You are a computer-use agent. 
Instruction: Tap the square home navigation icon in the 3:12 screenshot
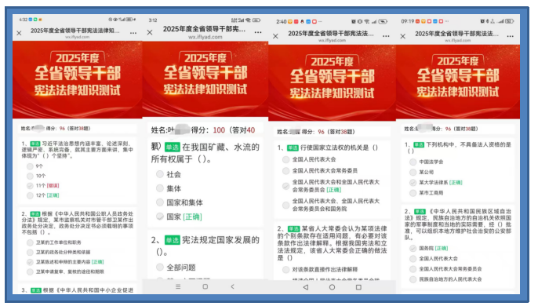205,286
